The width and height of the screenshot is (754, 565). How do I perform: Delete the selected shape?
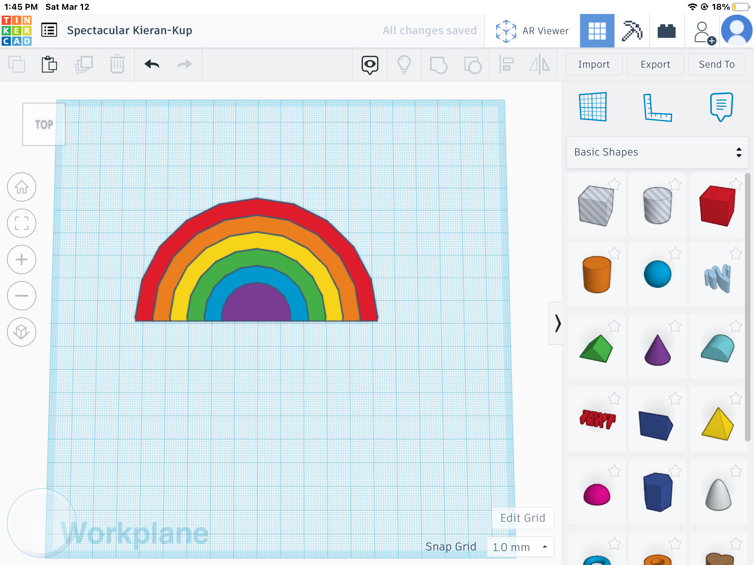pos(117,65)
